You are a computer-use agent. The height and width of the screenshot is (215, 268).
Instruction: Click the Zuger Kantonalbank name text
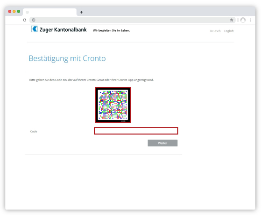coord(63,30)
